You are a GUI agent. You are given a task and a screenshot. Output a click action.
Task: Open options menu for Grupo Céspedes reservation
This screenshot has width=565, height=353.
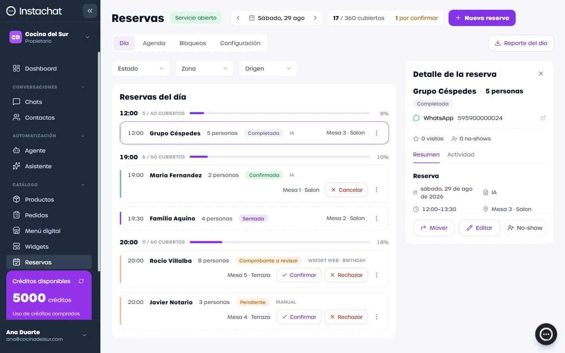(x=376, y=133)
